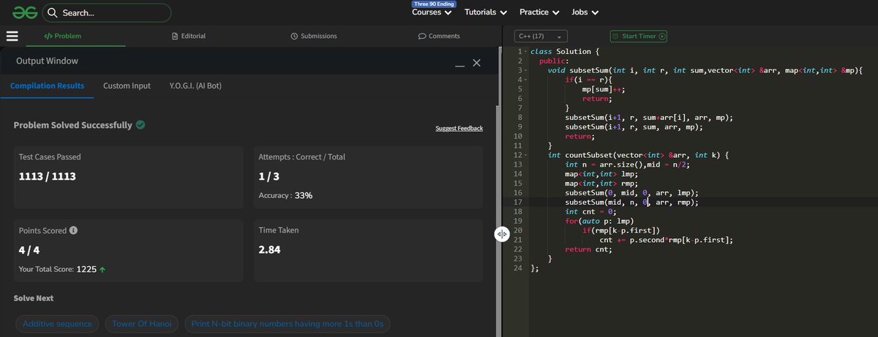Close the Output Window with X
The width and height of the screenshot is (878, 337).
(x=476, y=63)
